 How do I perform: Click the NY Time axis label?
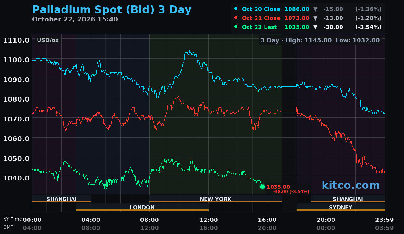[13, 219]
